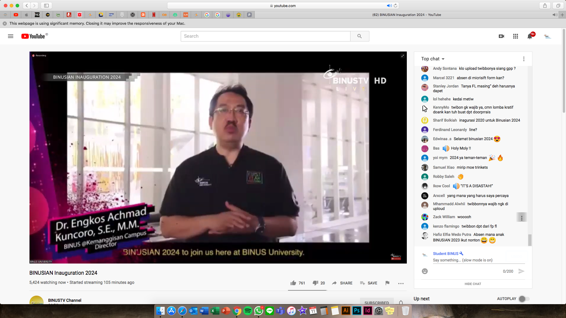This screenshot has height=318, width=566.
Task: Click HIDE CHAT
Action: pyautogui.click(x=473, y=284)
